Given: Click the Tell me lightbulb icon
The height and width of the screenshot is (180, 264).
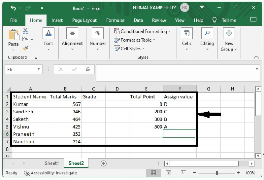Looking at the screenshot, I should [215, 20].
